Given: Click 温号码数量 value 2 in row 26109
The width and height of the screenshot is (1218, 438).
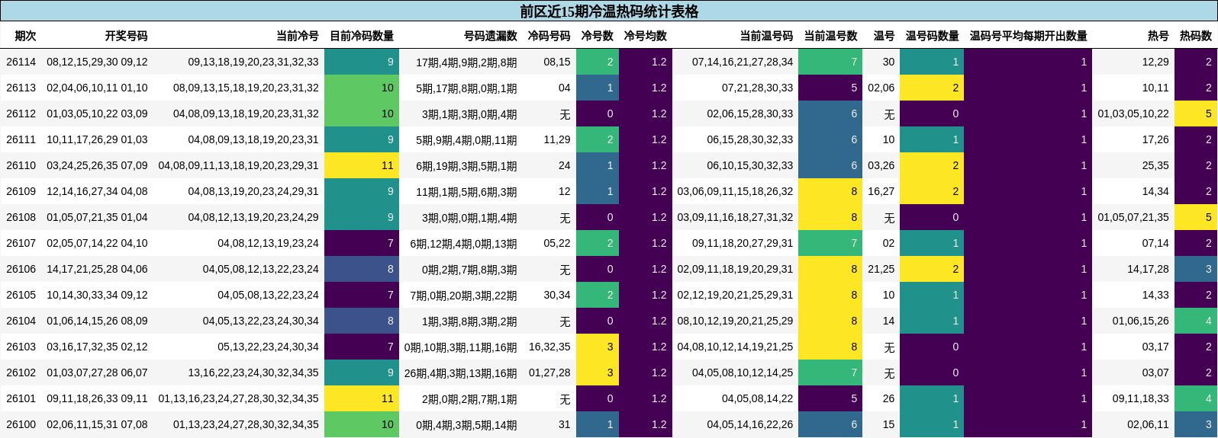Looking at the screenshot, I should [x=932, y=191].
